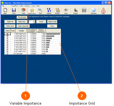
Task: Minimize the Tiberius window
Action: pyautogui.click(x=103, y=3)
